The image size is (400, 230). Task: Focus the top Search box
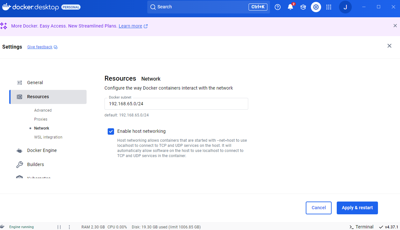(x=209, y=7)
